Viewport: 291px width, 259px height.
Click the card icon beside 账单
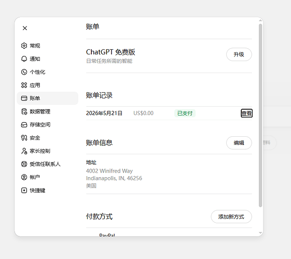click(24, 98)
